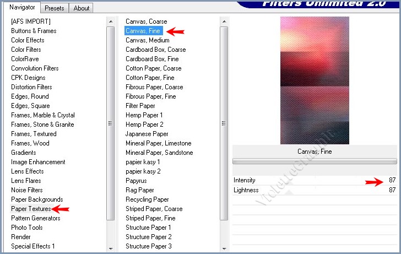Select Paper Textures in category list
Viewport: 401px width, 254px height.
coord(31,209)
